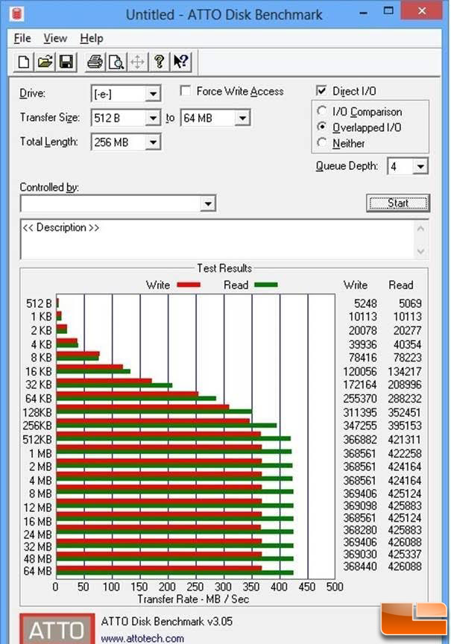Image resolution: width=451 pixels, height=644 pixels.
Task: Click the '64 MB' row label in chart
Action: (x=38, y=571)
